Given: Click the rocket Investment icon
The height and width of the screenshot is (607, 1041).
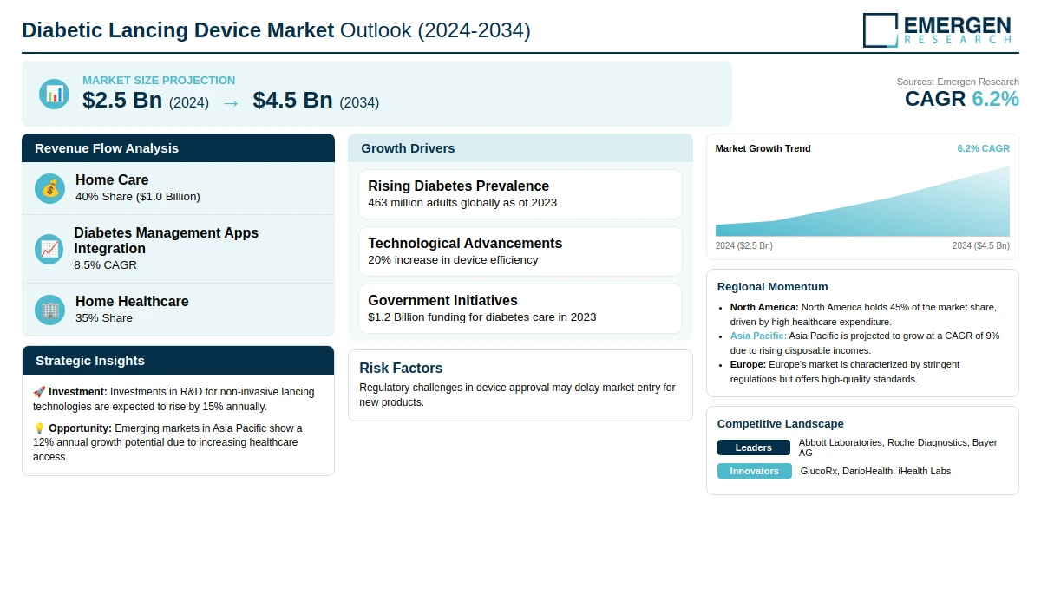Looking at the screenshot, I should pos(39,392).
